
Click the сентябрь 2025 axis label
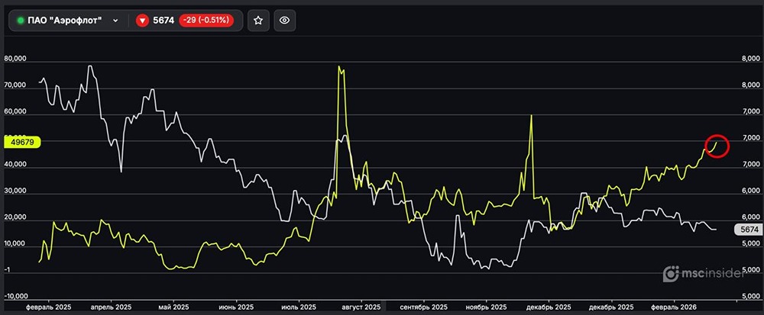423,307
